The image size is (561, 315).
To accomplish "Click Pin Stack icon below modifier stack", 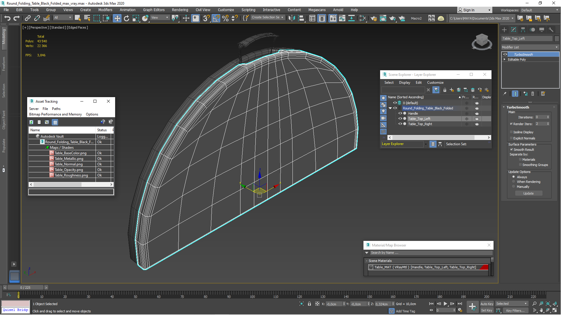I will (505, 94).
